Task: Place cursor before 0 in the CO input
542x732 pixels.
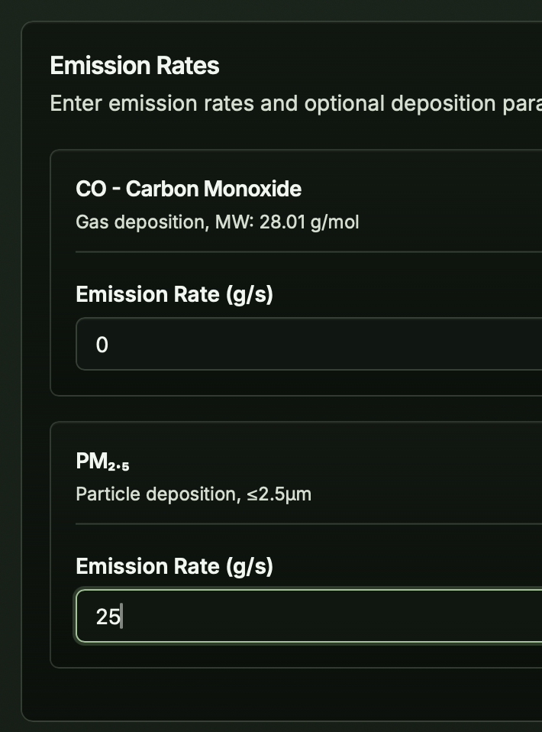Action: (96, 345)
